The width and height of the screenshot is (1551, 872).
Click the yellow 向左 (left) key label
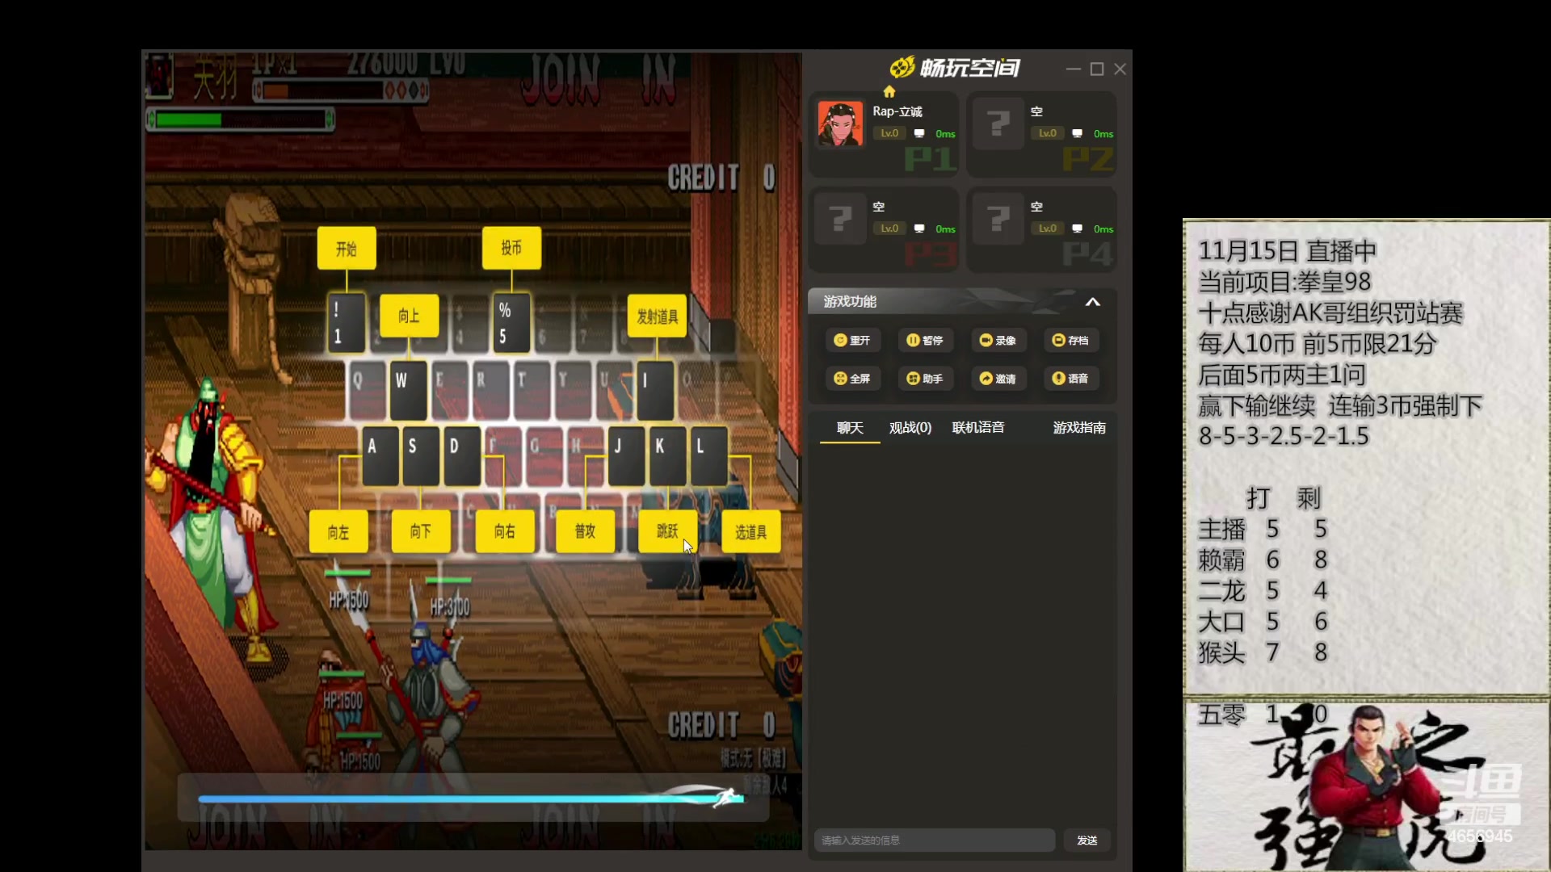coord(338,532)
